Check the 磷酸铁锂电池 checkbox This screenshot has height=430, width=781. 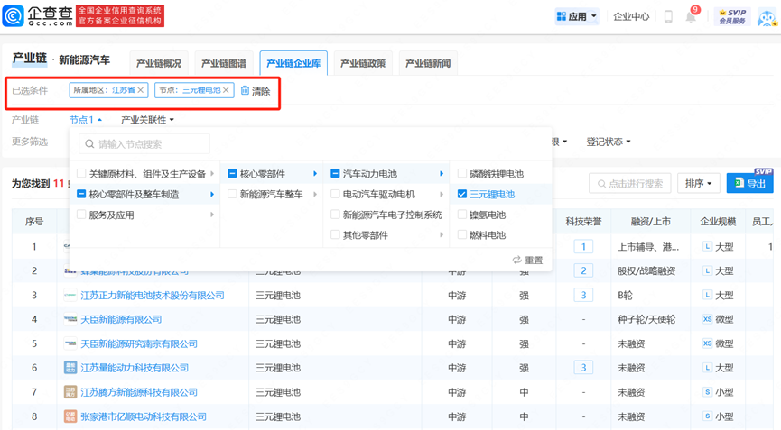click(x=462, y=173)
